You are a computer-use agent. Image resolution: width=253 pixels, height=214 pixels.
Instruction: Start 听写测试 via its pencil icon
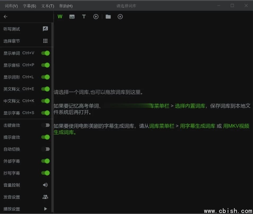point(45,29)
